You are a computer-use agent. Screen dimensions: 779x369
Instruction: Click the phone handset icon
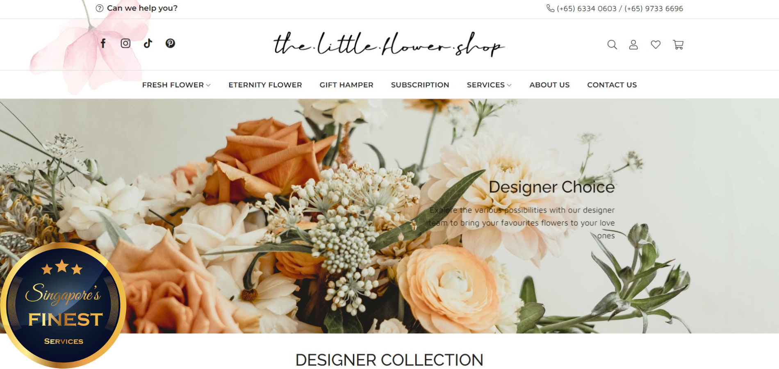pos(550,8)
